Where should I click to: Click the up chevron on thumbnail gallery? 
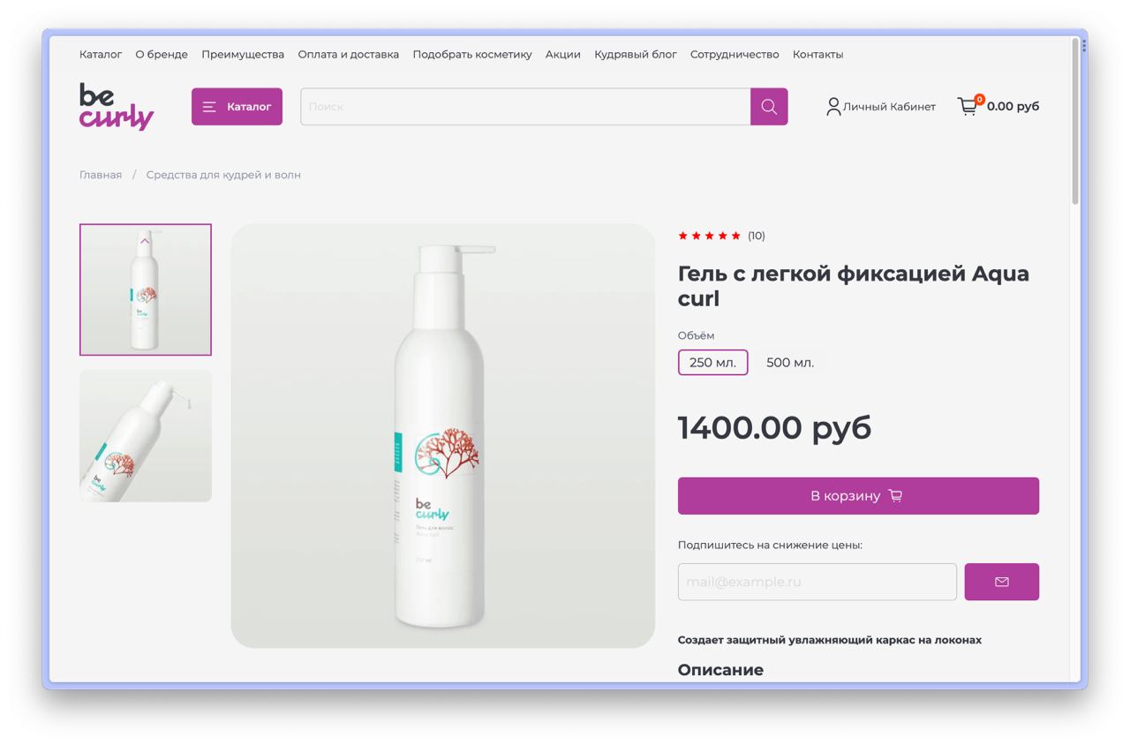(145, 239)
